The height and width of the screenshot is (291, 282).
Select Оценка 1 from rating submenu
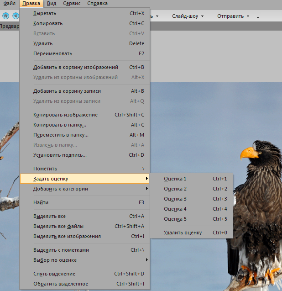[175, 179]
